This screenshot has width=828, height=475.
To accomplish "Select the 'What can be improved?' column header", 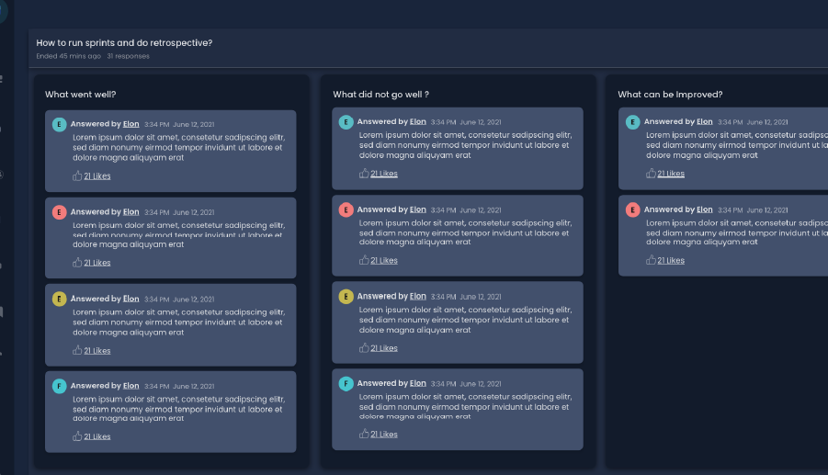I will pos(670,94).
